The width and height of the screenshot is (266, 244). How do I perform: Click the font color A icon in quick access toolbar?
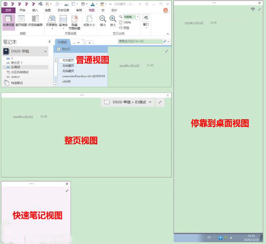93,4
